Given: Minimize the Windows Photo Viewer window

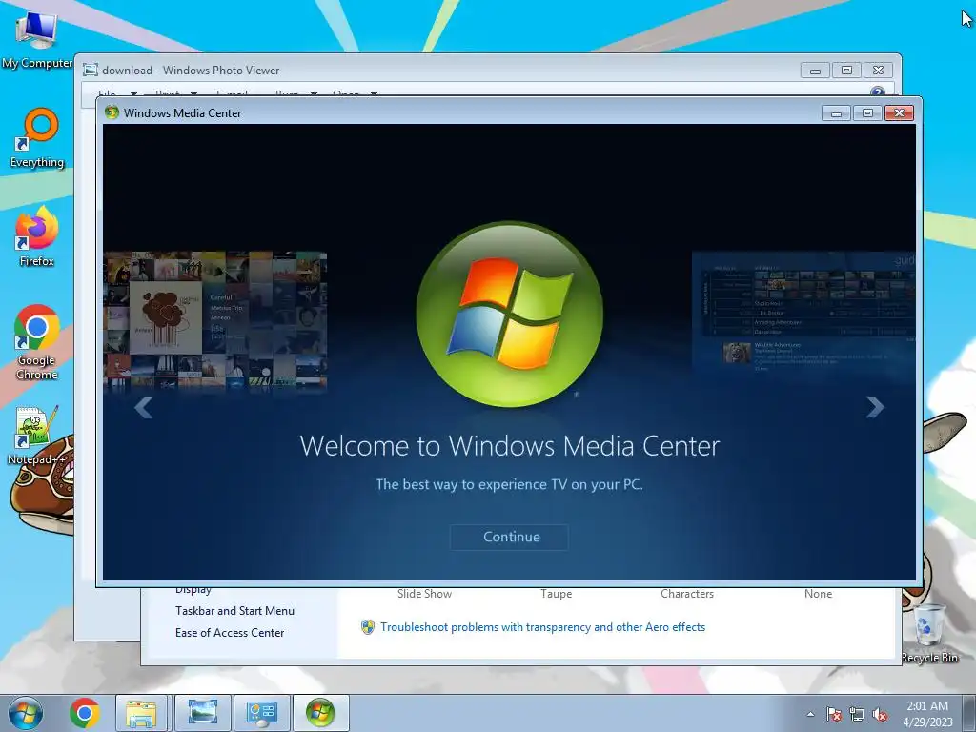Looking at the screenshot, I should [x=815, y=71].
